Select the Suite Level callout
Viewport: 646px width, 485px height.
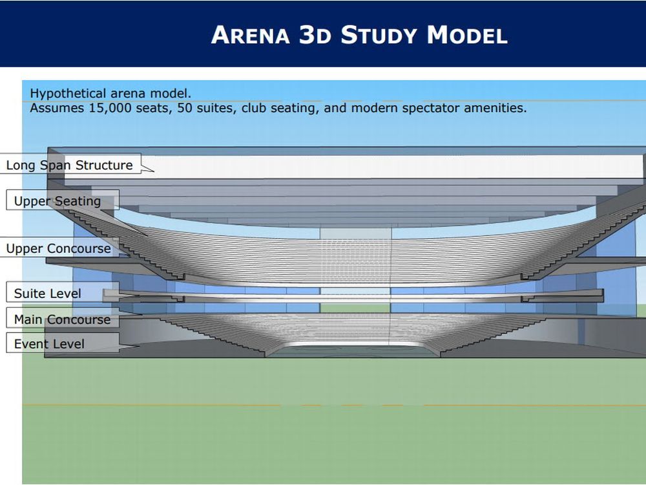click(x=47, y=293)
